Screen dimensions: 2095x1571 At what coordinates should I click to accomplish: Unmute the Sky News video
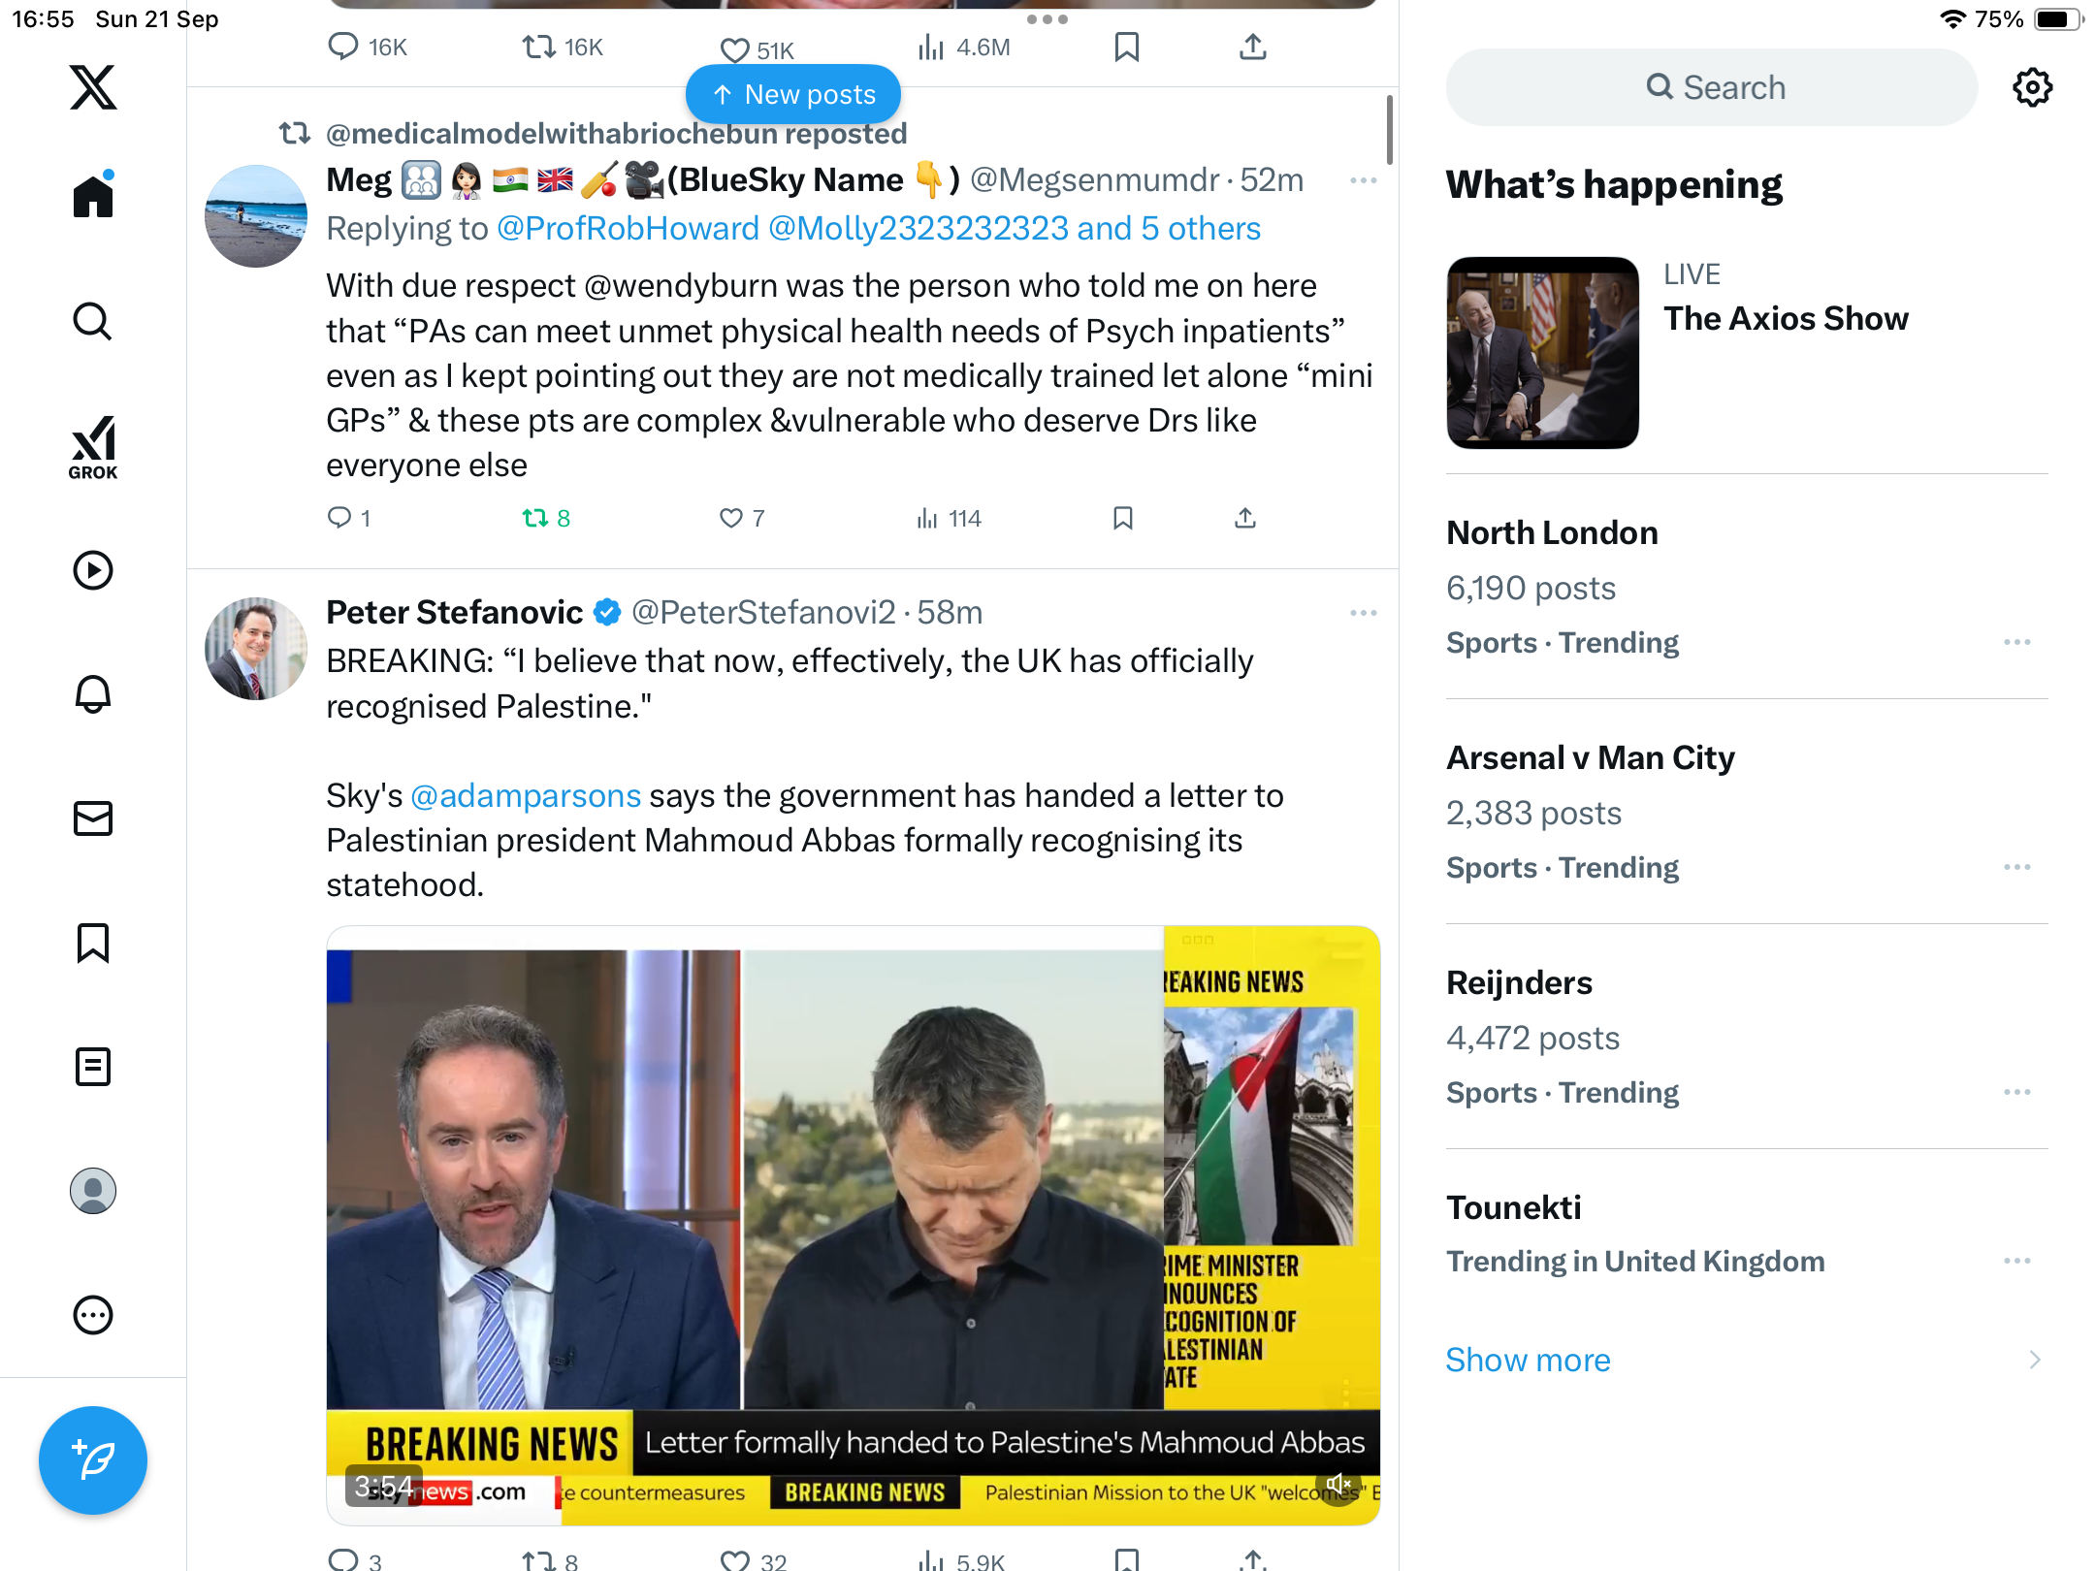1338,1485
